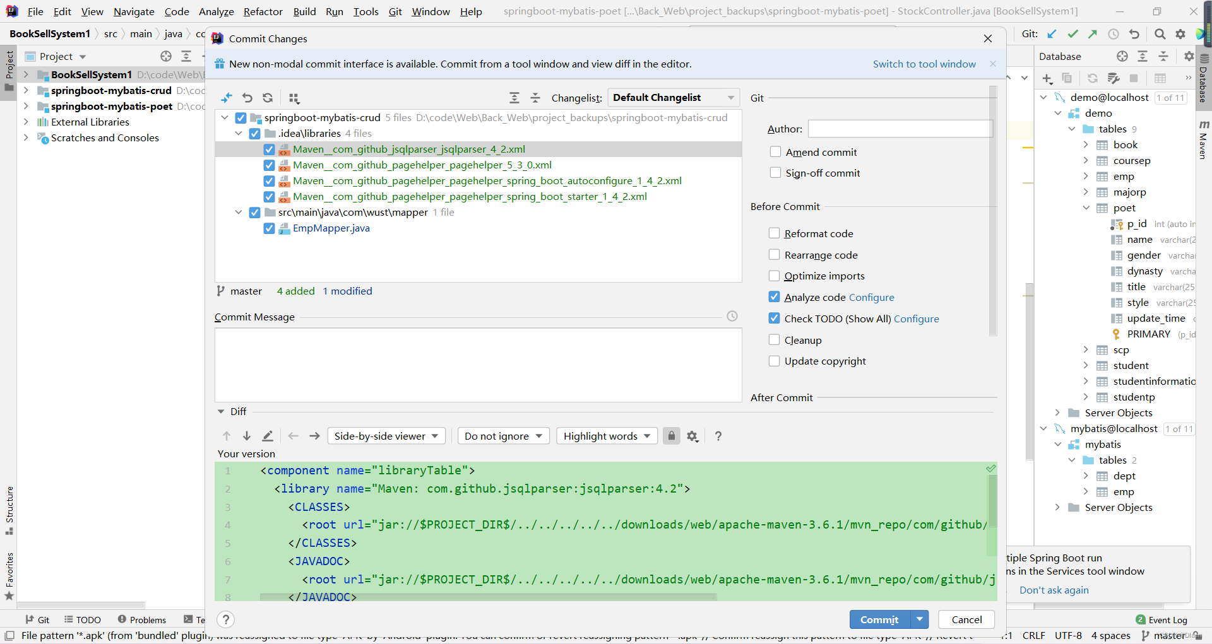Open Git history clock icon in toolbar
Image resolution: width=1212 pixels, height=644 pixels.
tap(1114, 34)
